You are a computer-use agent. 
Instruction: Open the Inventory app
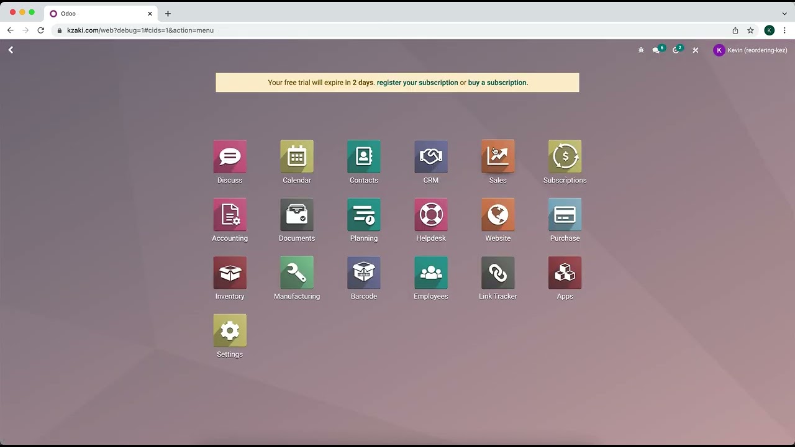[230, 273]
